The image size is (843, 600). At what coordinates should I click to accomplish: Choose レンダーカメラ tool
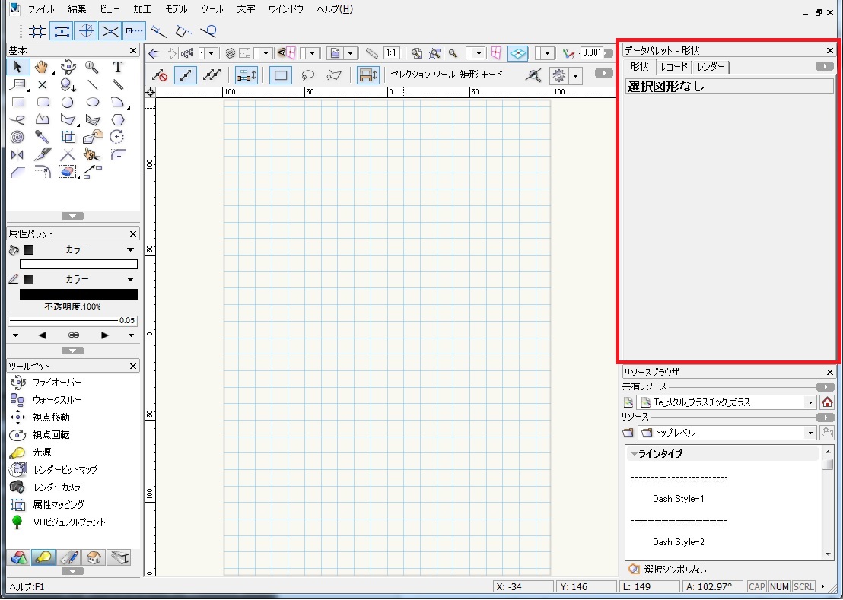(57, 487)
